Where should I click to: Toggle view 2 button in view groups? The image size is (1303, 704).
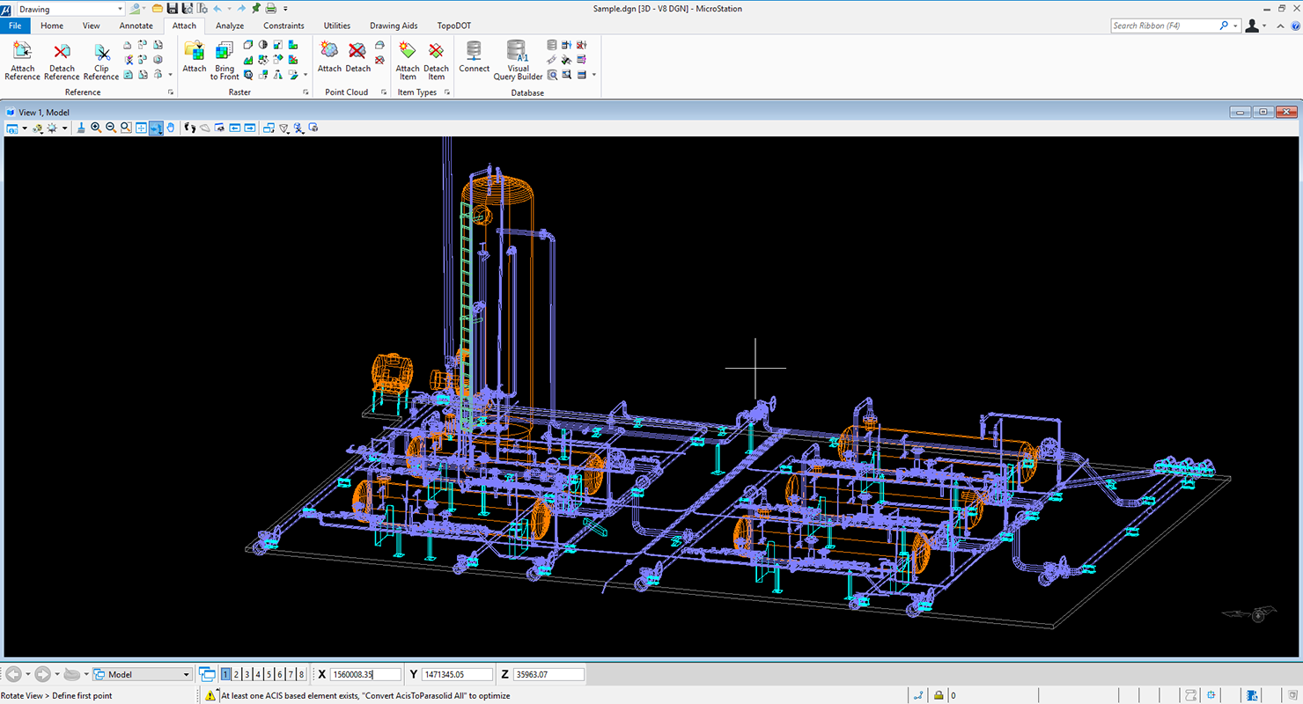click(x=237, y=674)
